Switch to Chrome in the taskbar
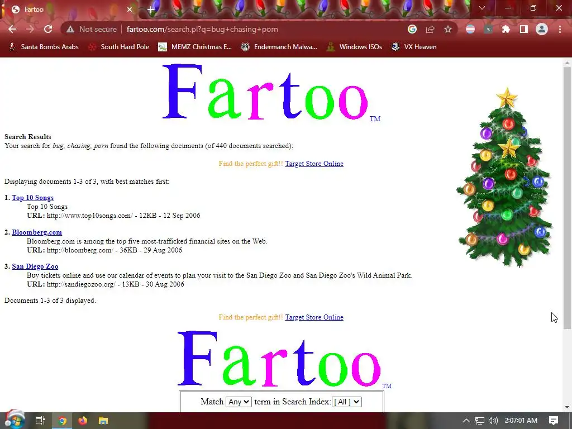Viewport: 572px width, 429px height. pos(62,421)
